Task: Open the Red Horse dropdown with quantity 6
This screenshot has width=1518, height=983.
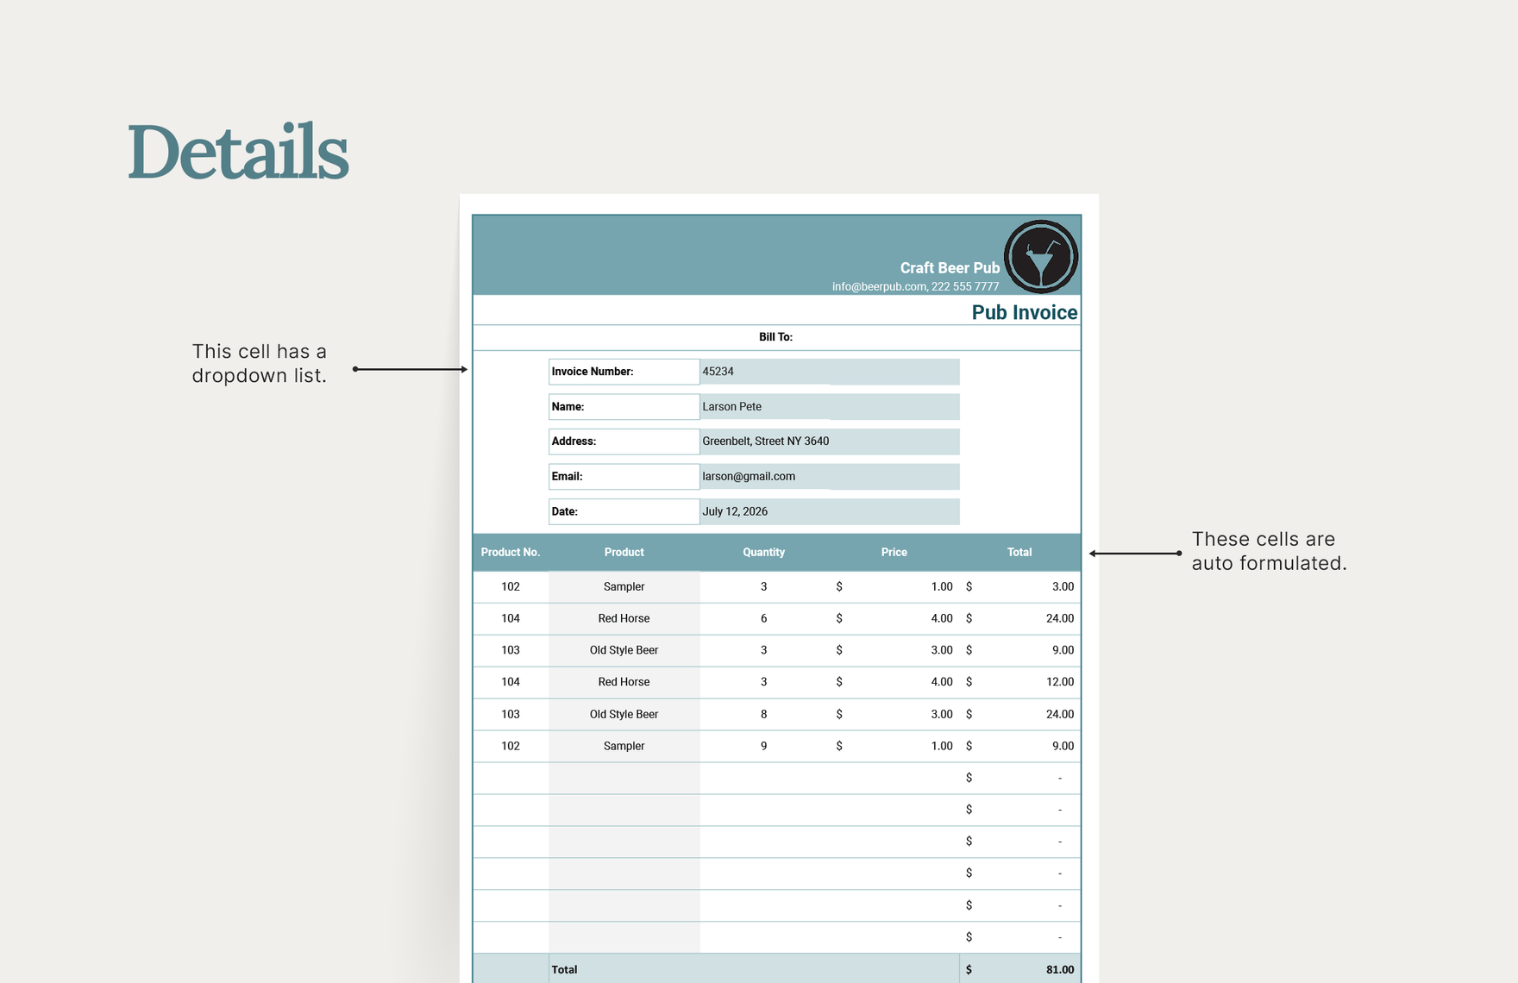Action: 624,618
